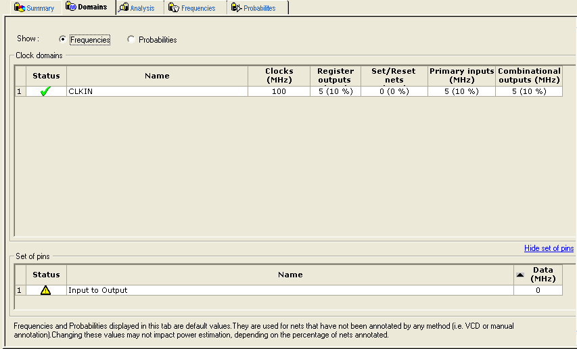Select the Frequencies radio button
This screenshot has height=349, width=577.
(63, 39)
